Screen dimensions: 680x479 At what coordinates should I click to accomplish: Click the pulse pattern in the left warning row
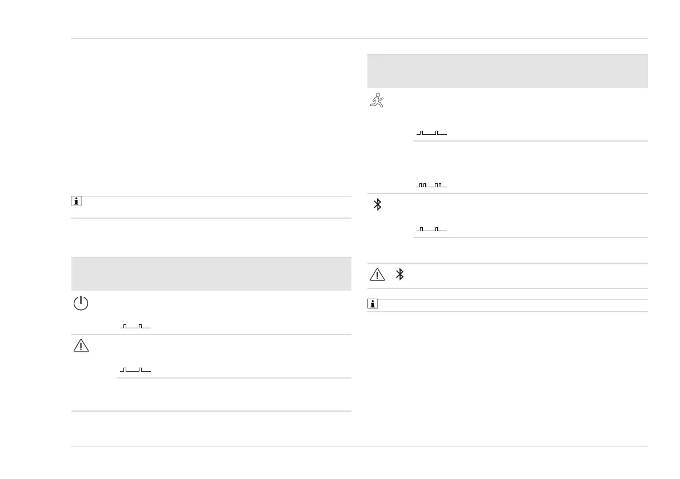135,370
